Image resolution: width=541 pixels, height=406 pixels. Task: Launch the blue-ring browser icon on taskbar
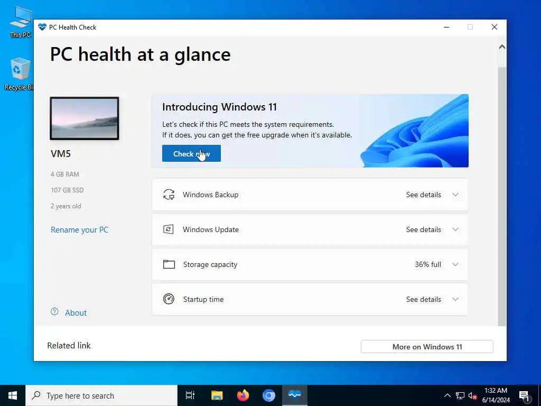(x=268, y=395)
